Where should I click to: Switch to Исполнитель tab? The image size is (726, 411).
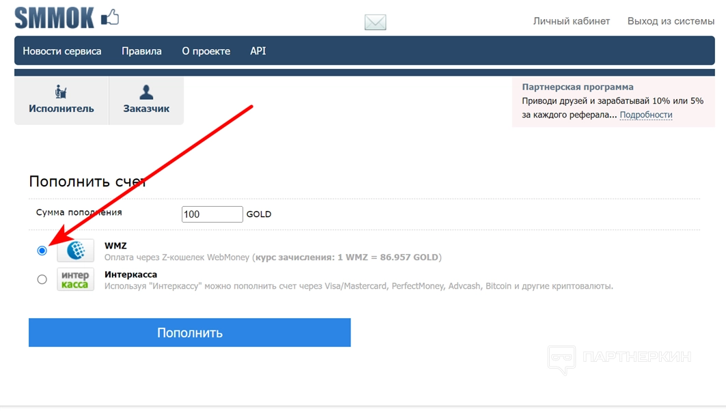tap(61, 100)
